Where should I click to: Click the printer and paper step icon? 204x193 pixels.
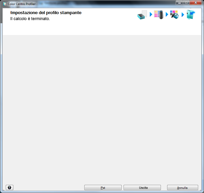tap(142, 15)
